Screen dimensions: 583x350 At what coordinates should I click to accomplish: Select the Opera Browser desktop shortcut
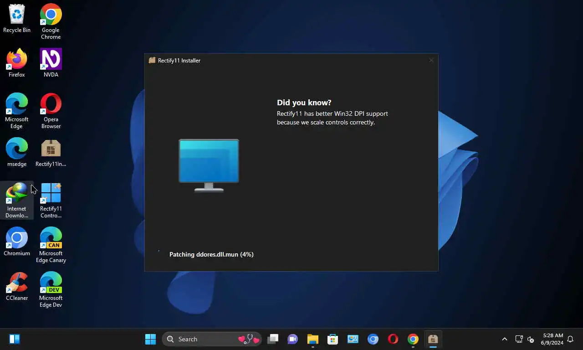[51, 111]
